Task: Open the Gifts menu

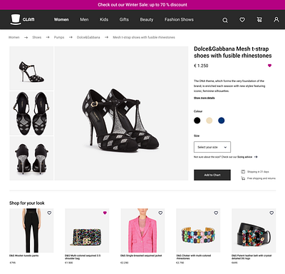Action: (124, 20)
